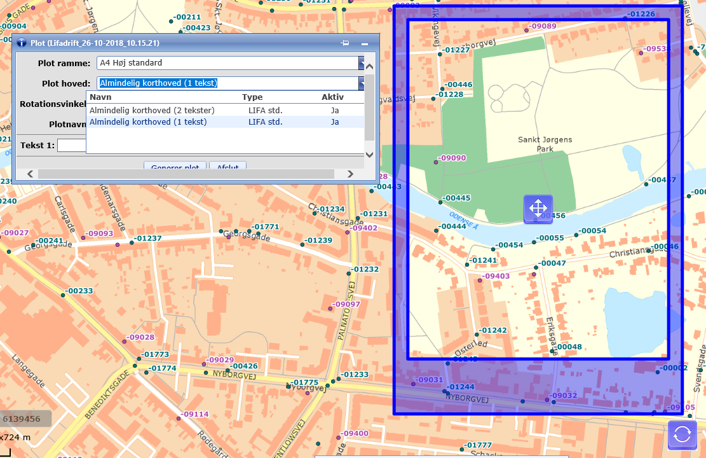Click map point label -00445
Image resolution: width=706 pixels, height=458 pixels.
(x=457, y=198)
